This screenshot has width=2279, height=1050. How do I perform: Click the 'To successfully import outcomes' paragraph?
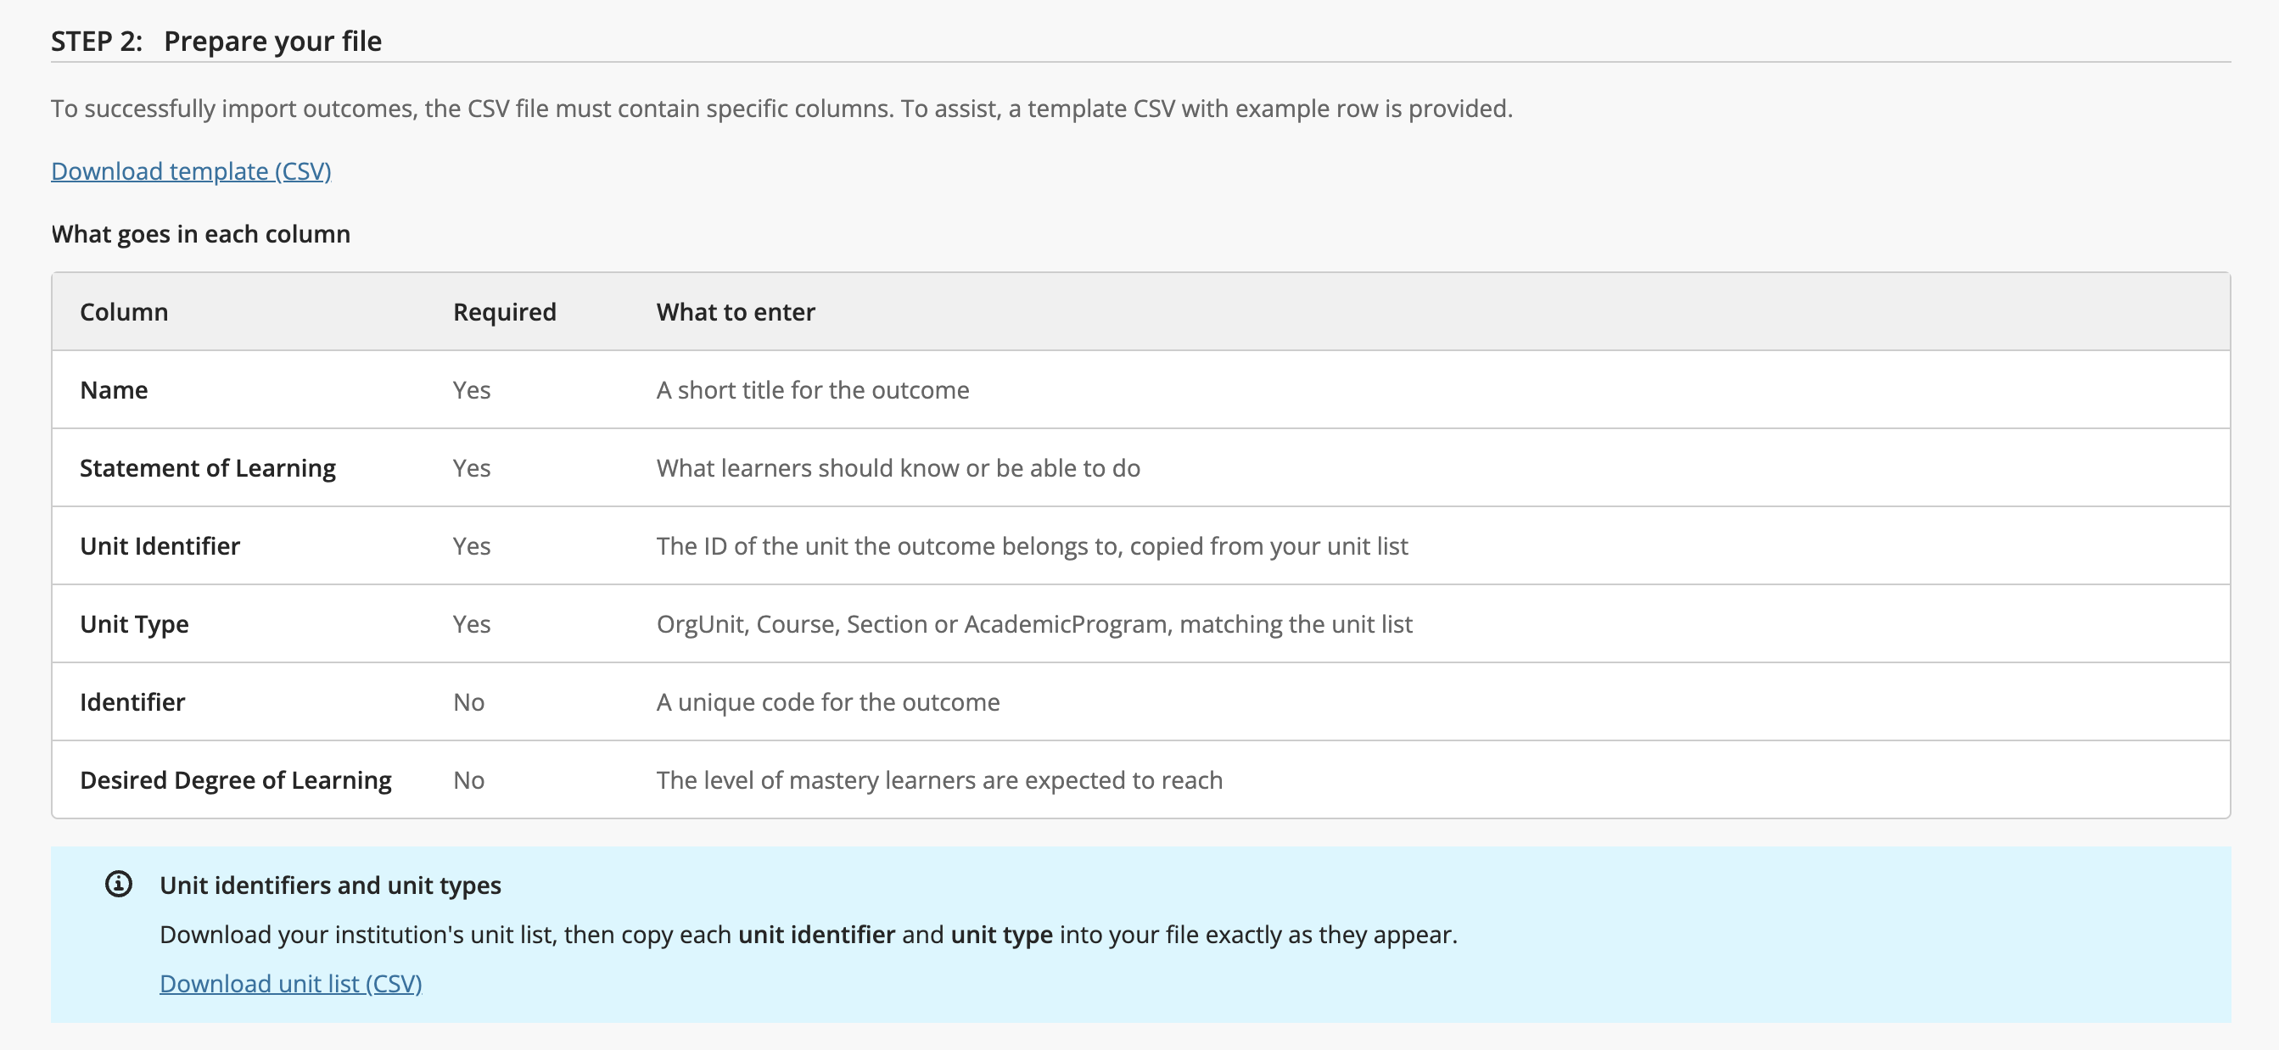coord(781,108)
